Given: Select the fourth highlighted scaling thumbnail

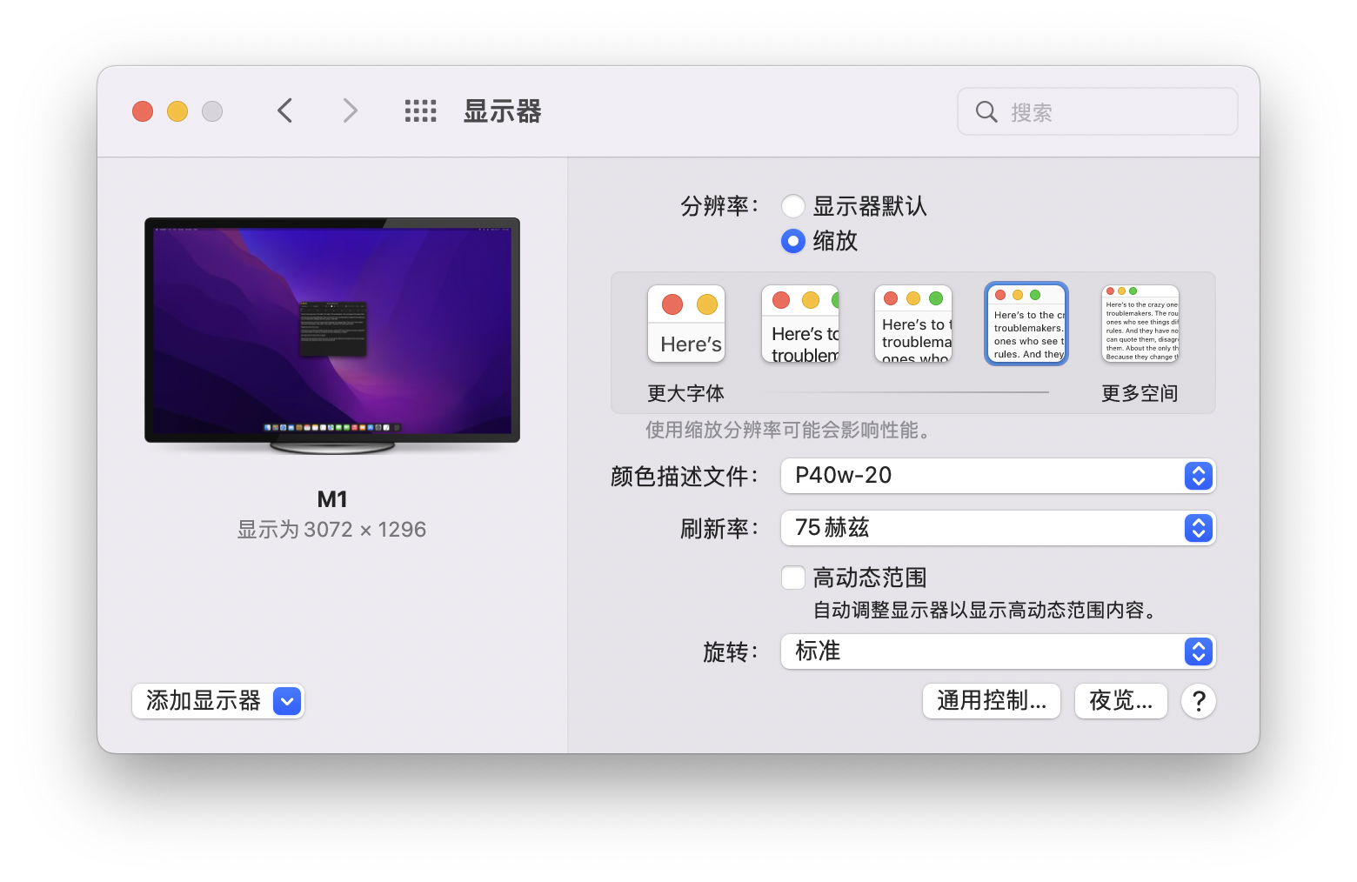Looking at the screenshot, I should point(1026,324).
